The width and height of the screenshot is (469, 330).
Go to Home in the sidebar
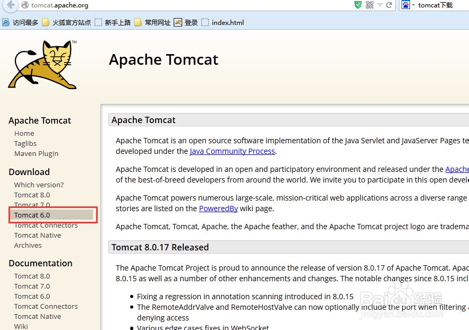coord(24,134)
